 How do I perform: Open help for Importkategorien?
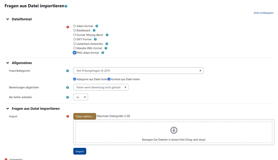click(x=68, y=71)
